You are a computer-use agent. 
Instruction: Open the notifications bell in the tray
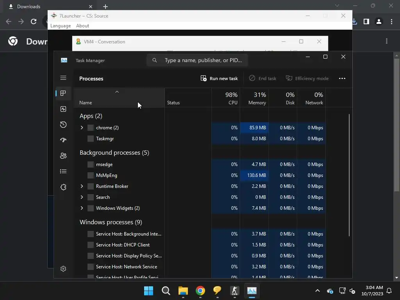pos(389,291)
